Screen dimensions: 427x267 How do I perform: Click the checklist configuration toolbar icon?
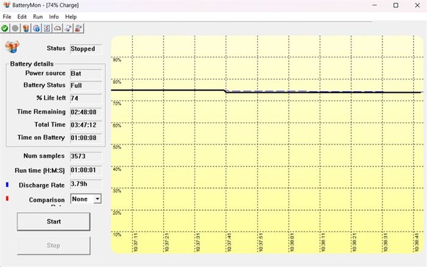click(x=47, y=28)
